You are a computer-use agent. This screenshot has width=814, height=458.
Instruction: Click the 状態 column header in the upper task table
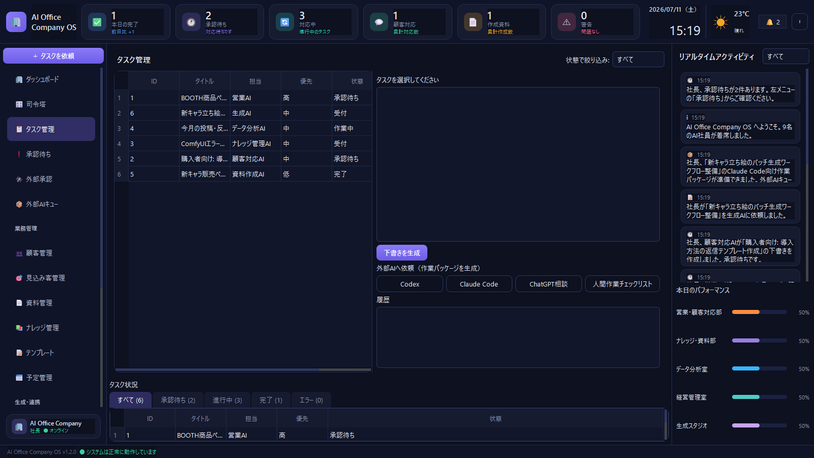(352, 81)
